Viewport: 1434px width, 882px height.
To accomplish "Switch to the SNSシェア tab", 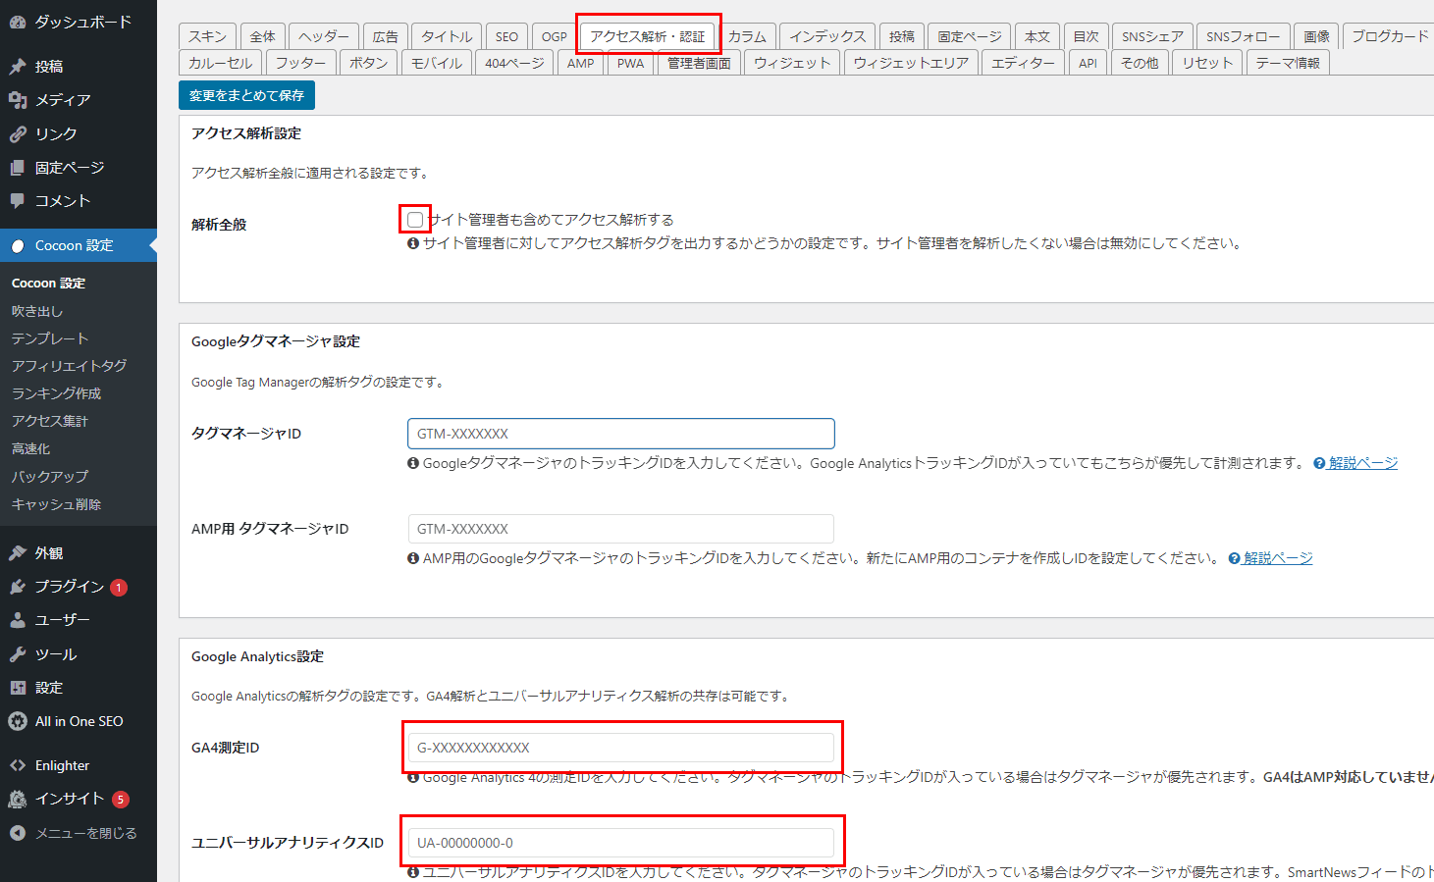I will tap(1152, 35).
